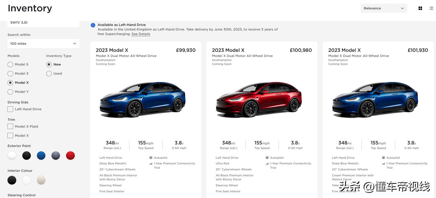Image resolution: width=436 pixels, height=198 pixels.
Task: Tick the Left Hand Drive checkbox
Action: (10, 109)
